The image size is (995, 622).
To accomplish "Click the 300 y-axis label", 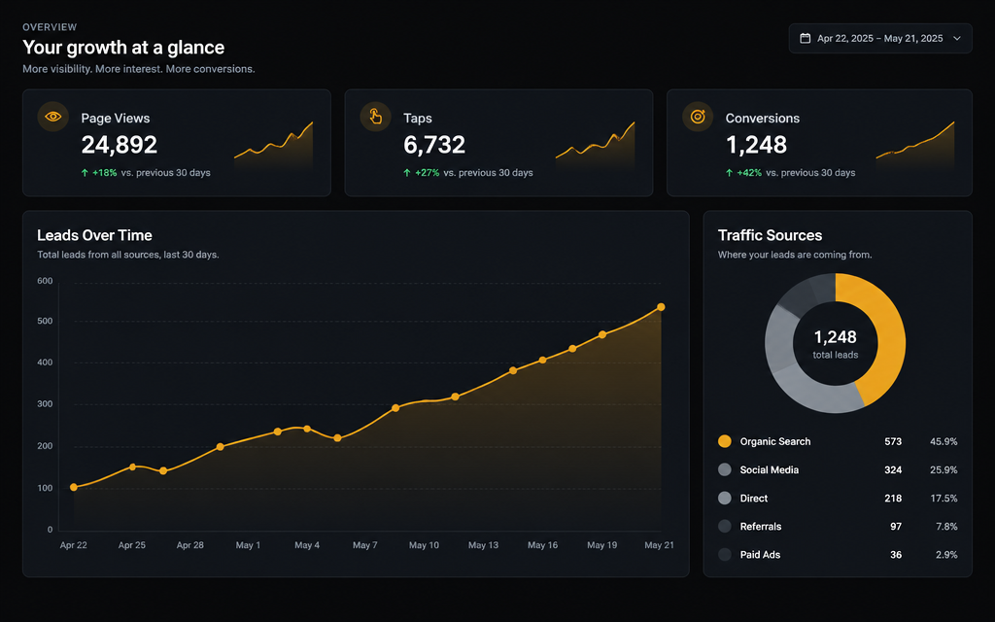I will click(x=45, y=403).
